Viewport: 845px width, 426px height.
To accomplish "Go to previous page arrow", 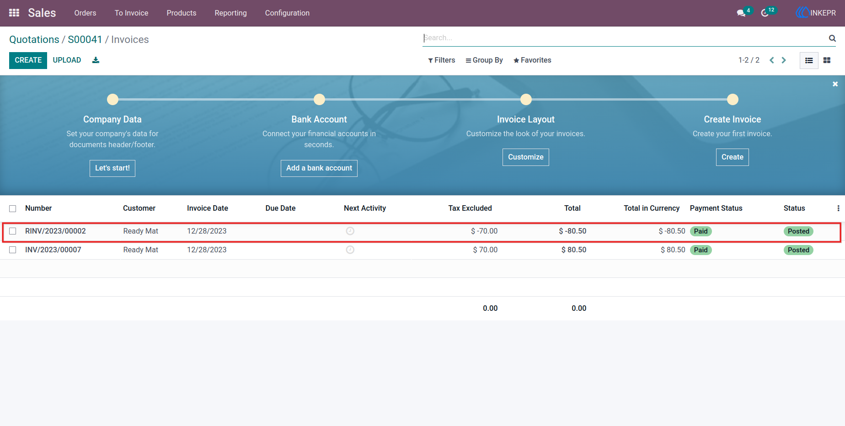I will 772,60.
